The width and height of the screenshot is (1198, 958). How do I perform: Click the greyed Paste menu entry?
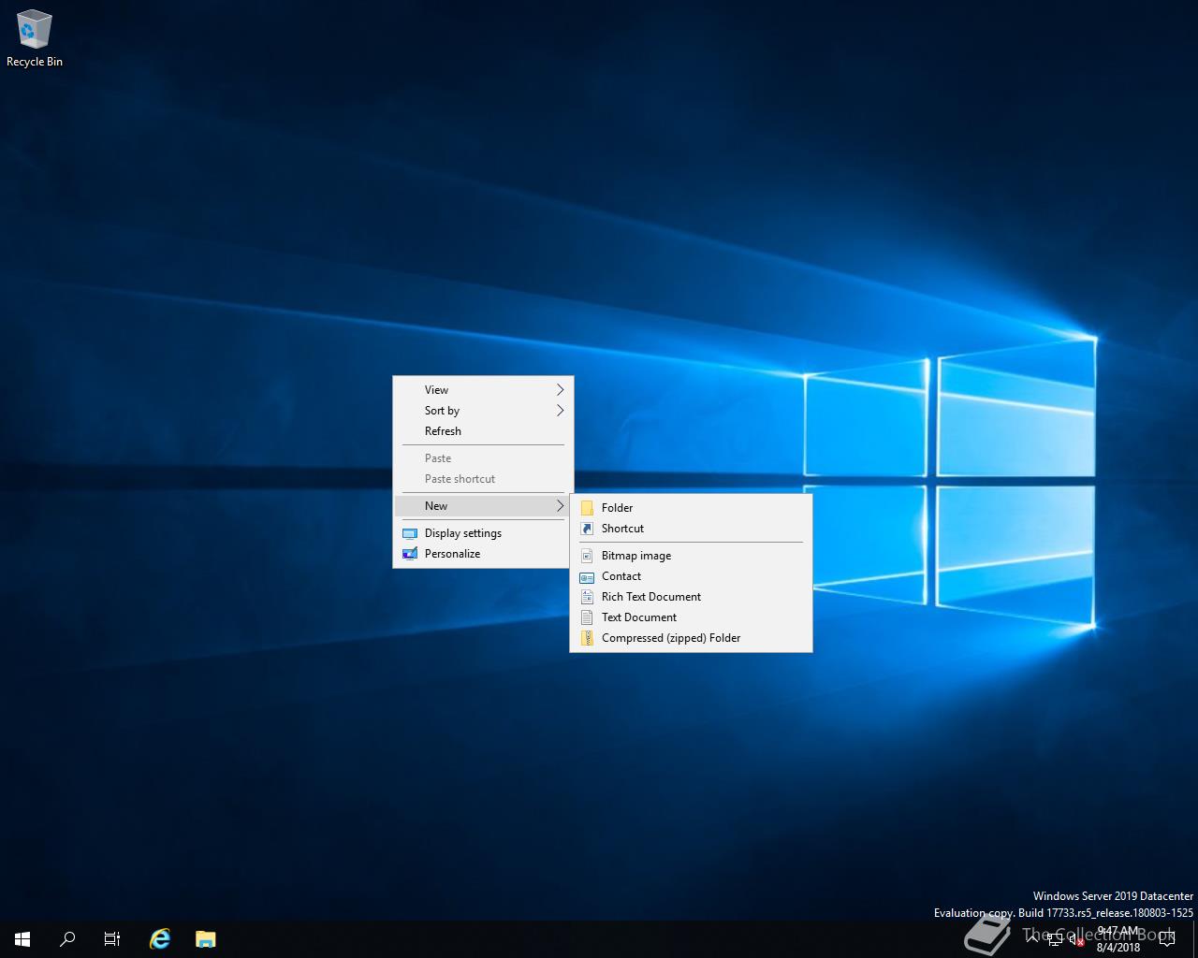click(483, 458)
